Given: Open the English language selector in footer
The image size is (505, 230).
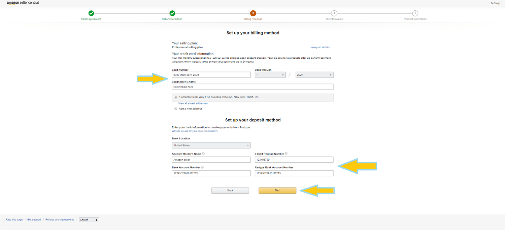Looking at the screenshot, I should [x=89, y=220].
